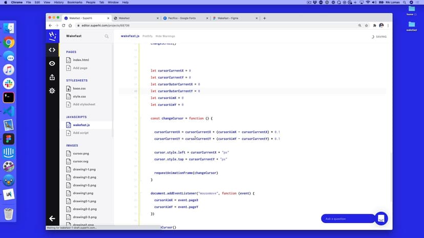
Task: Click Add page
Action: [x=80, y=68]
